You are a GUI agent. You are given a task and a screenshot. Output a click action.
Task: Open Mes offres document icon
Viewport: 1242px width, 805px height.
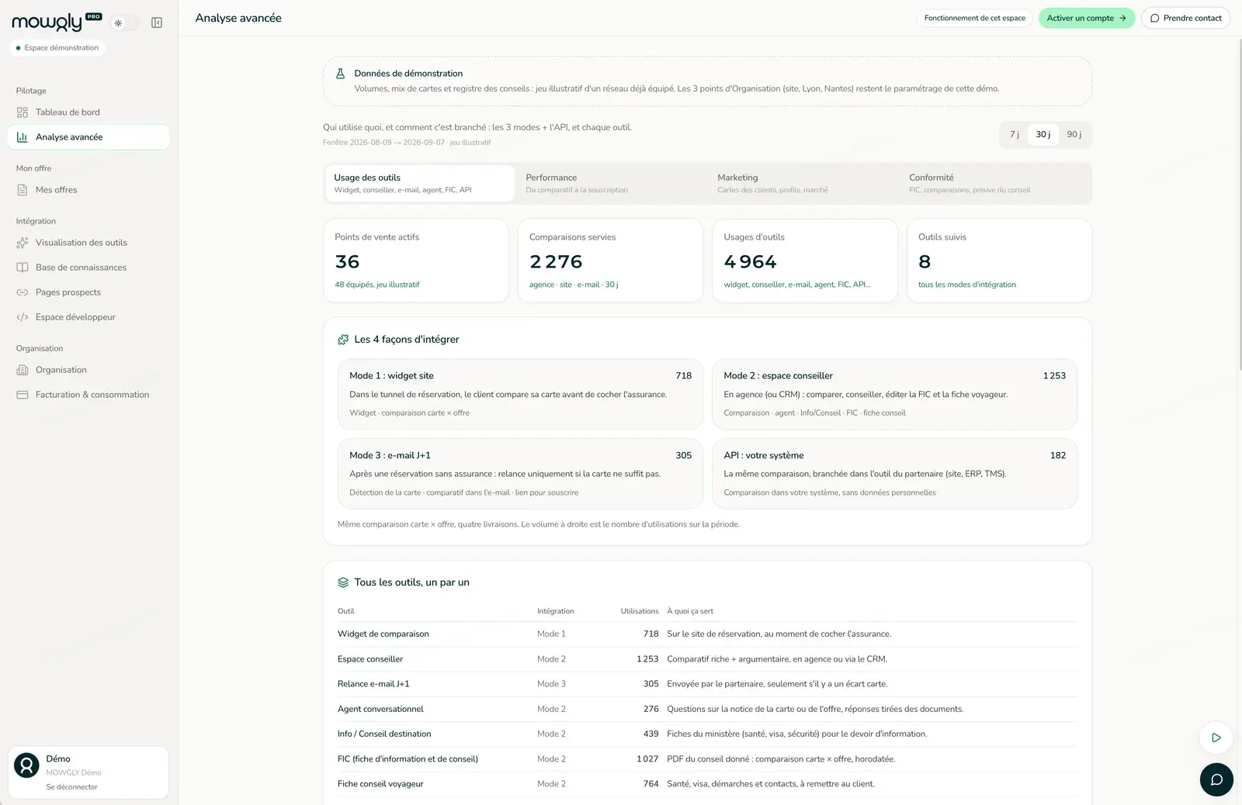23,190
